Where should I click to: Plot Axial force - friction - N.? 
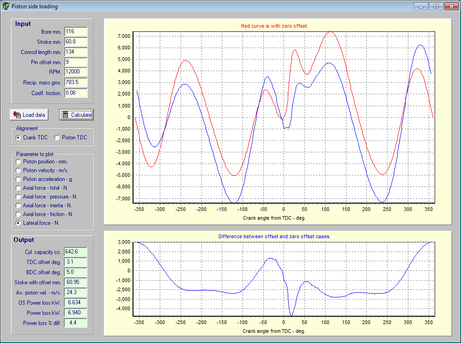tap(18, 214)
